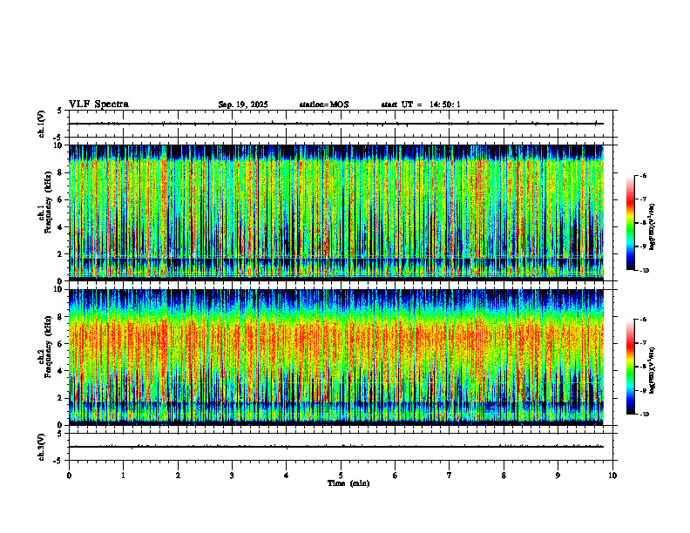690x533 pixels.
Task: Click inside the ch.1 spectrogram image
Action: point(336,213)
